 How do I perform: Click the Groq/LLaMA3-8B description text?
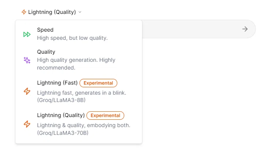pyautogui.click(x=61, y=100)
